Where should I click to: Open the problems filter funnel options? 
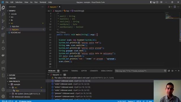[165, 71]
